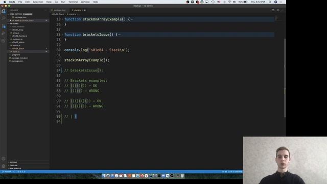This screenshot has width=327, height=184.
Task: Open the View menu
Action: point(49,2)
